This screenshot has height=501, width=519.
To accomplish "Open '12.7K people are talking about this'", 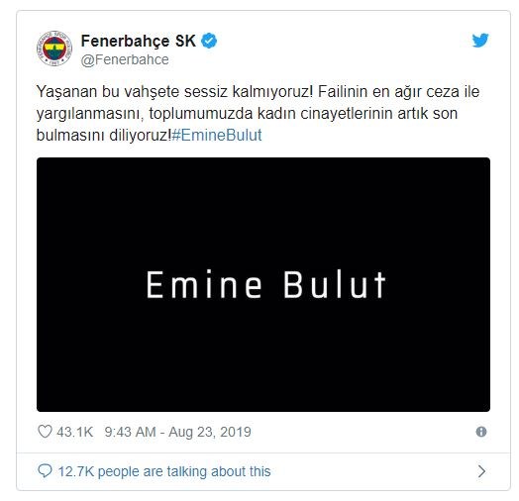I will click(x=164, y=471).
